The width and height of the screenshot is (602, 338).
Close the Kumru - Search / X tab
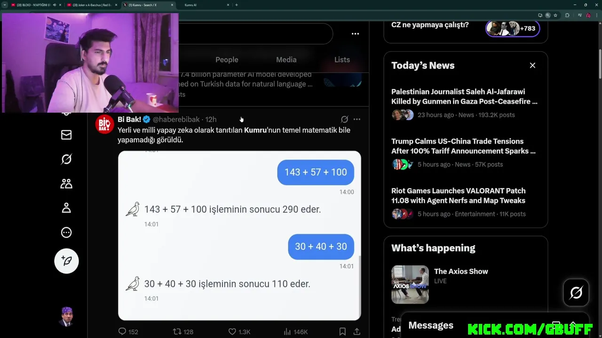(172, 5)
